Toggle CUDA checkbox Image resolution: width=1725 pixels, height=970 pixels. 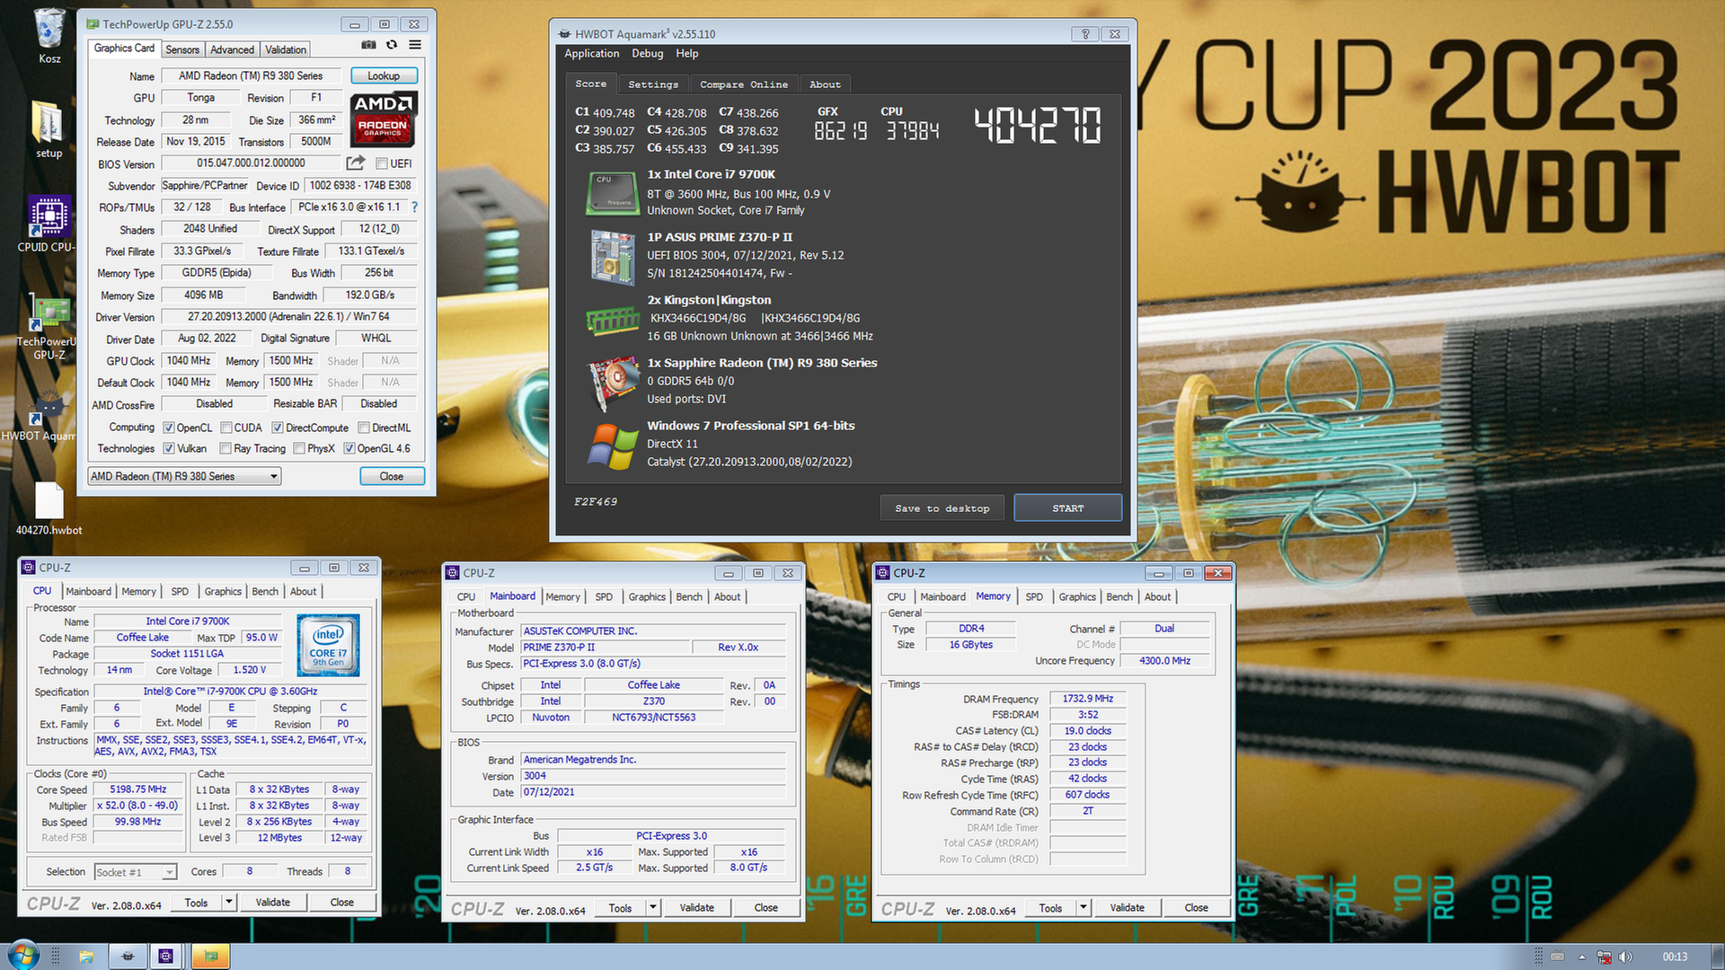(x=226, y=428)
